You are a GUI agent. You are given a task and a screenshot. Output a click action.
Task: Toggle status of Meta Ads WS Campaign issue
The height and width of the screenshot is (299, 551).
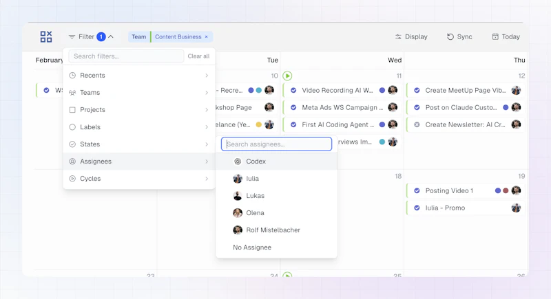293,107
